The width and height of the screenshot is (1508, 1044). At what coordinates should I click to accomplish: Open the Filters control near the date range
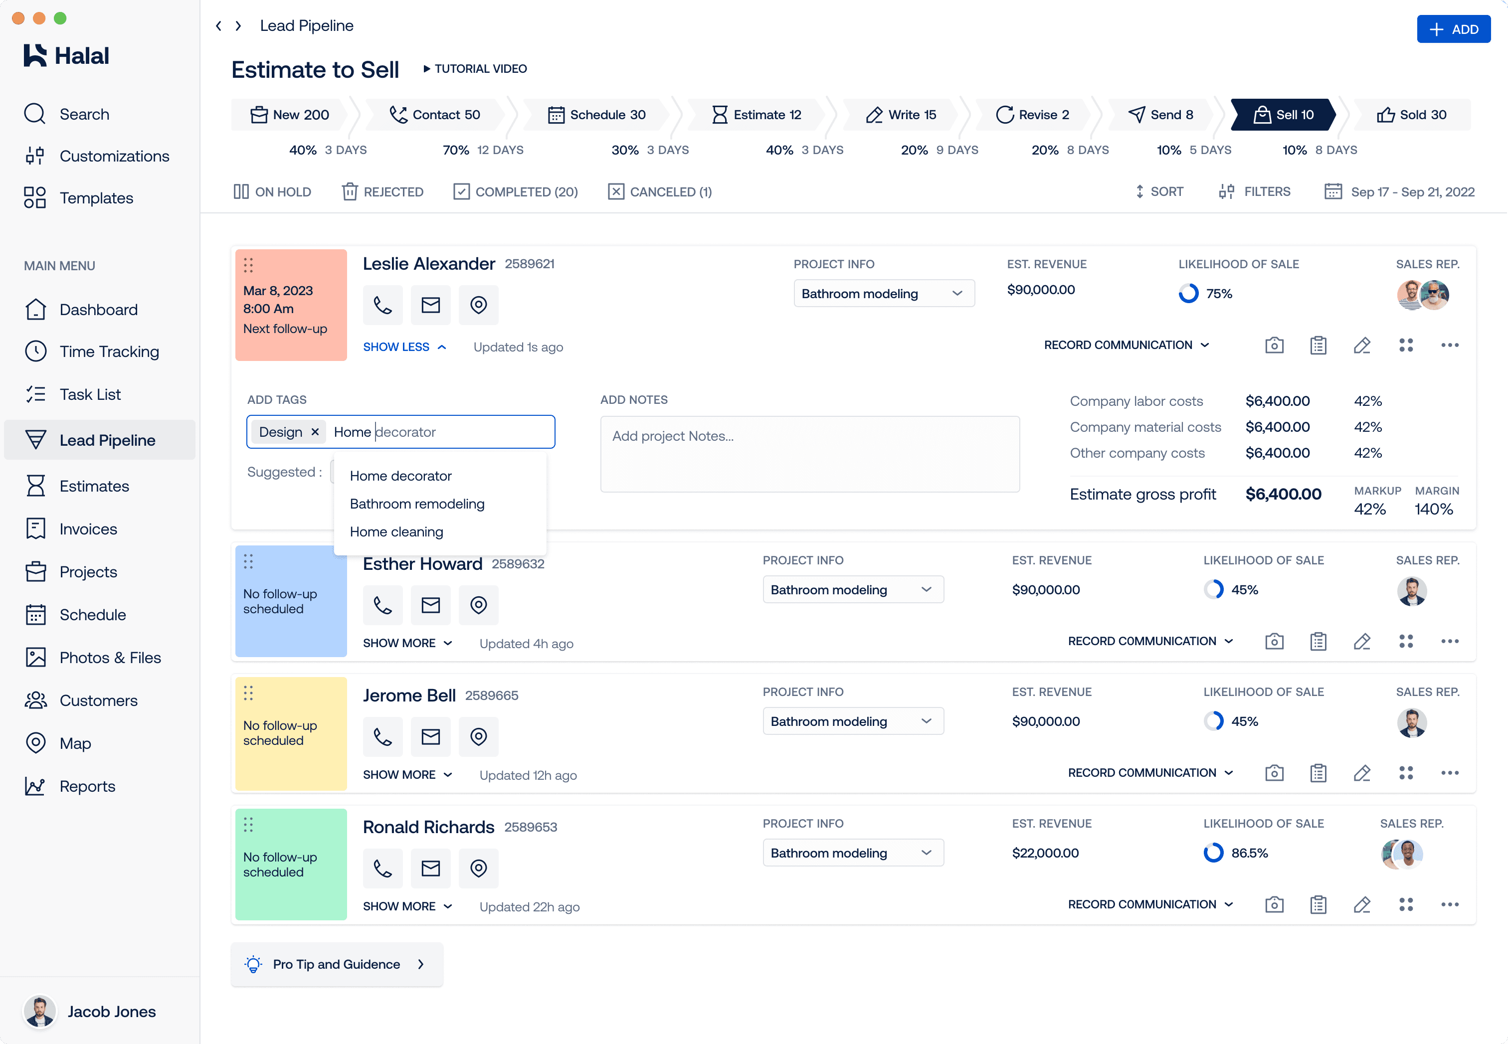pyautogui.click(x=1255, y=191)
